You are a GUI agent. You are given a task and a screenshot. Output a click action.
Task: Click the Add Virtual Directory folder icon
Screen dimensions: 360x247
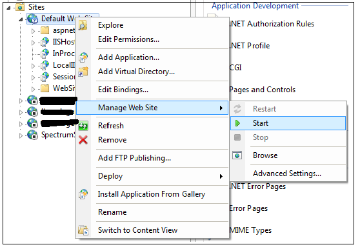pyautogui.click(x=83, y=72)
